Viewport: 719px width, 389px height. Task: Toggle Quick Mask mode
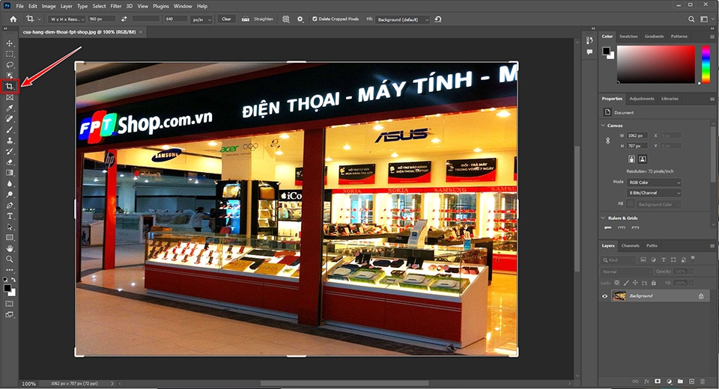click(10, 304)
